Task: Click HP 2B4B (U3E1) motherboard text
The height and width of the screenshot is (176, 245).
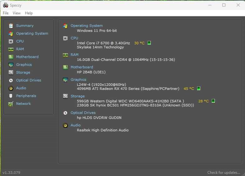Action: (91, 72)
